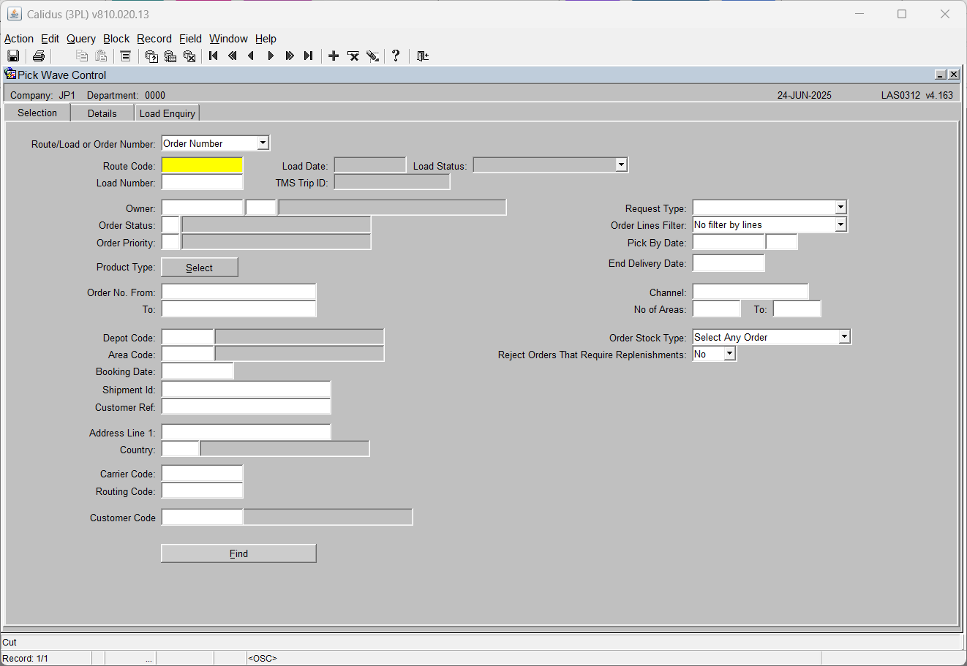Go to first record icon
This screenshot has height=666, width=967.
click(x=214, y=56)
